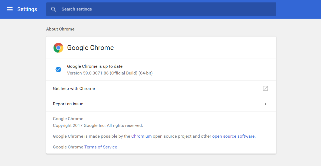The image size is (321, 166).
Task: Open the Chromium project link
Action: [141, 136]
